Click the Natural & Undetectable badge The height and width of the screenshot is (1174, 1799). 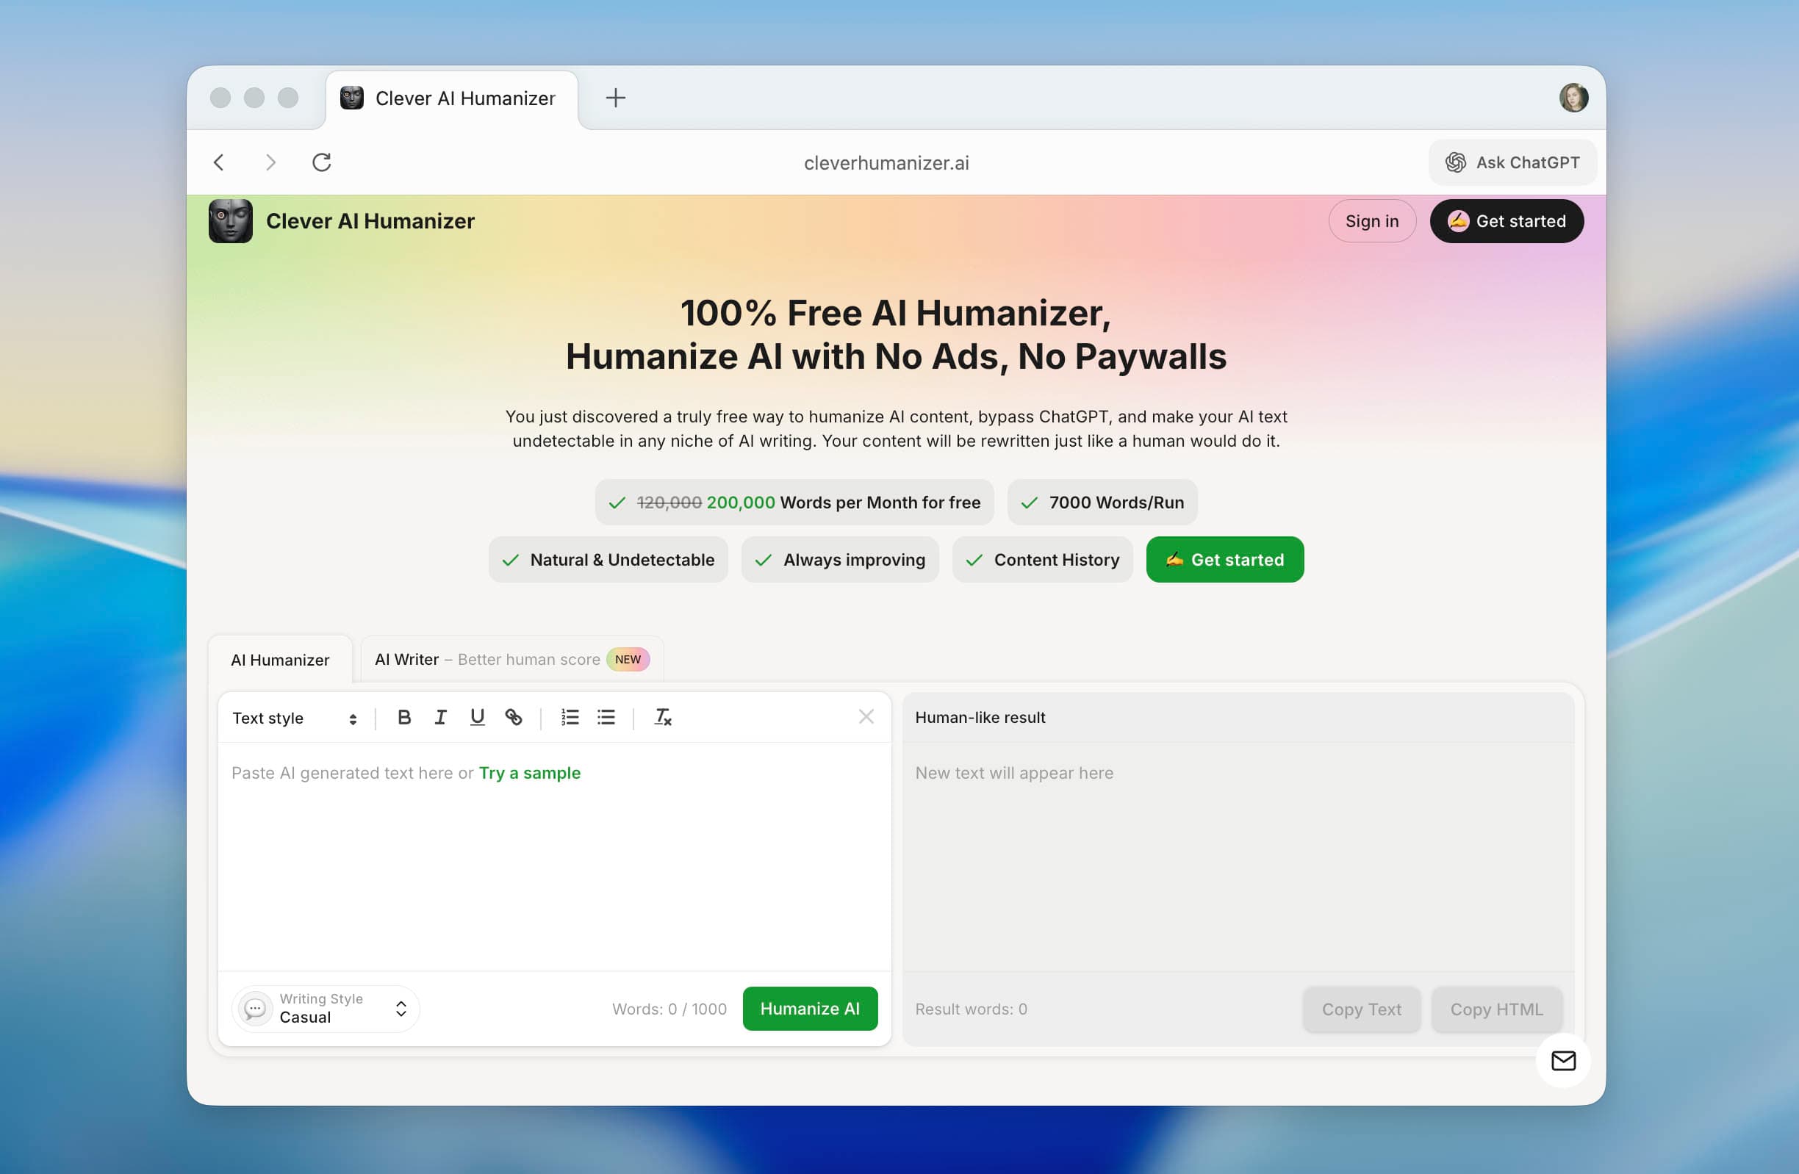tap(608, 560)
